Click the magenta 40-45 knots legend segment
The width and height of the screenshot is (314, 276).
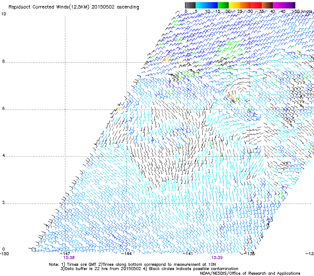click(278, 5)
